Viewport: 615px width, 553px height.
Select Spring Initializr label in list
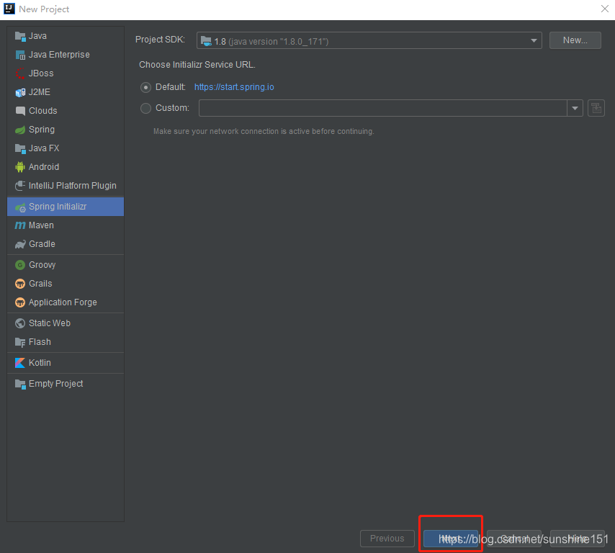[x=58, y=207]
